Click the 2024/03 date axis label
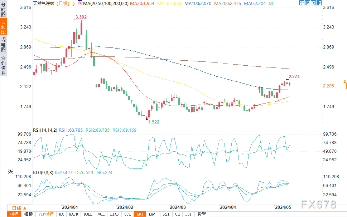Image resolution: width=347 pixels, height=217 pixels. tap(178, 207)
